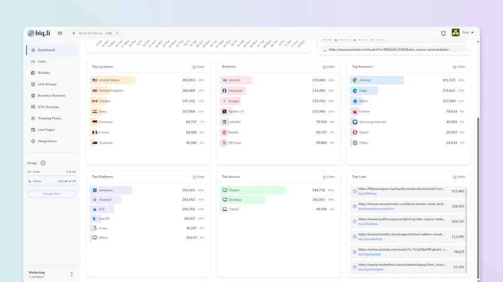Screen dimensions: 503x282
Task: Click the biq.li logo
Action: click(39, 33)
